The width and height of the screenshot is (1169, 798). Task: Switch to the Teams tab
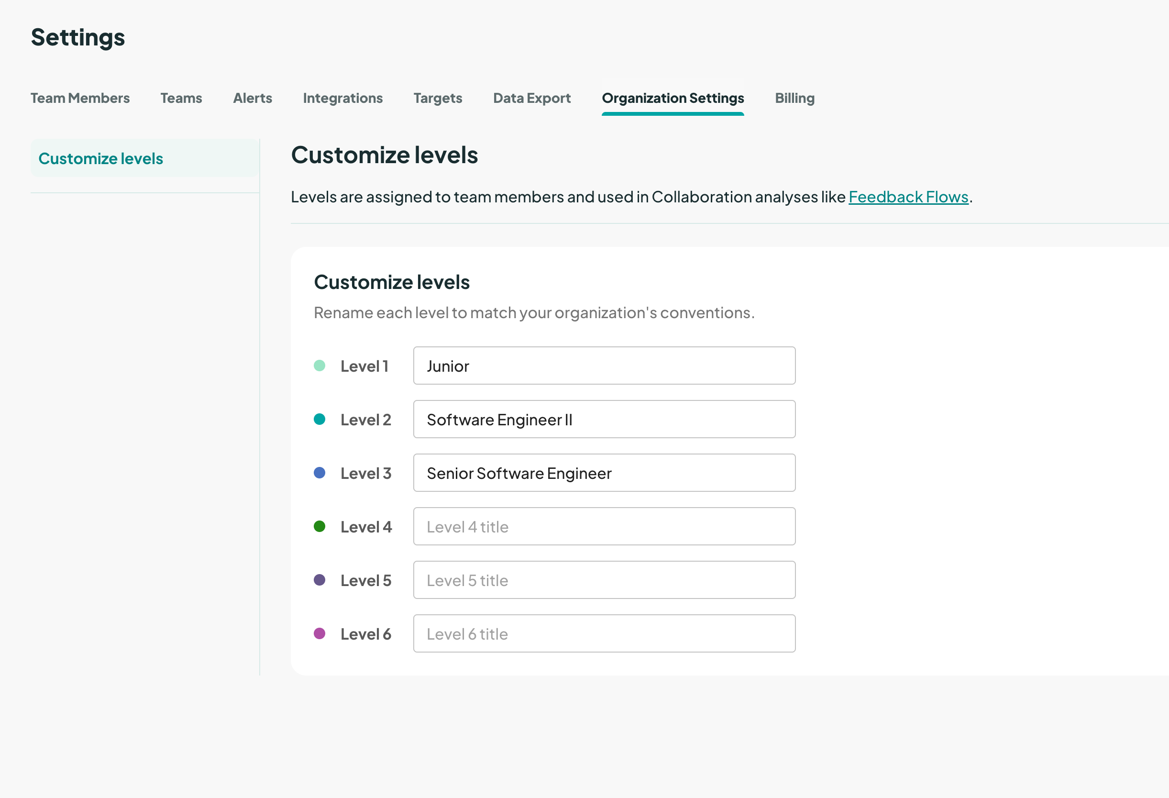tap(181, 98)
